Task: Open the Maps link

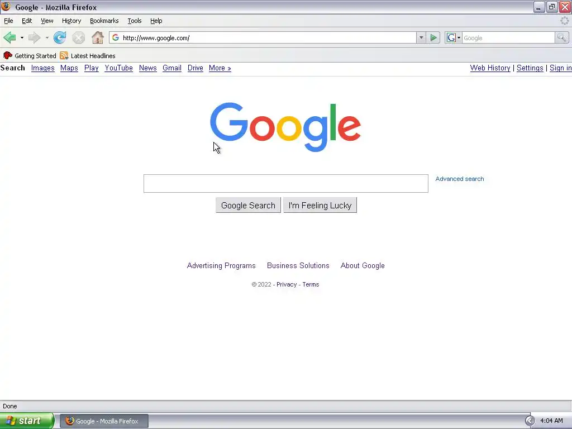Action: (69, 68)
